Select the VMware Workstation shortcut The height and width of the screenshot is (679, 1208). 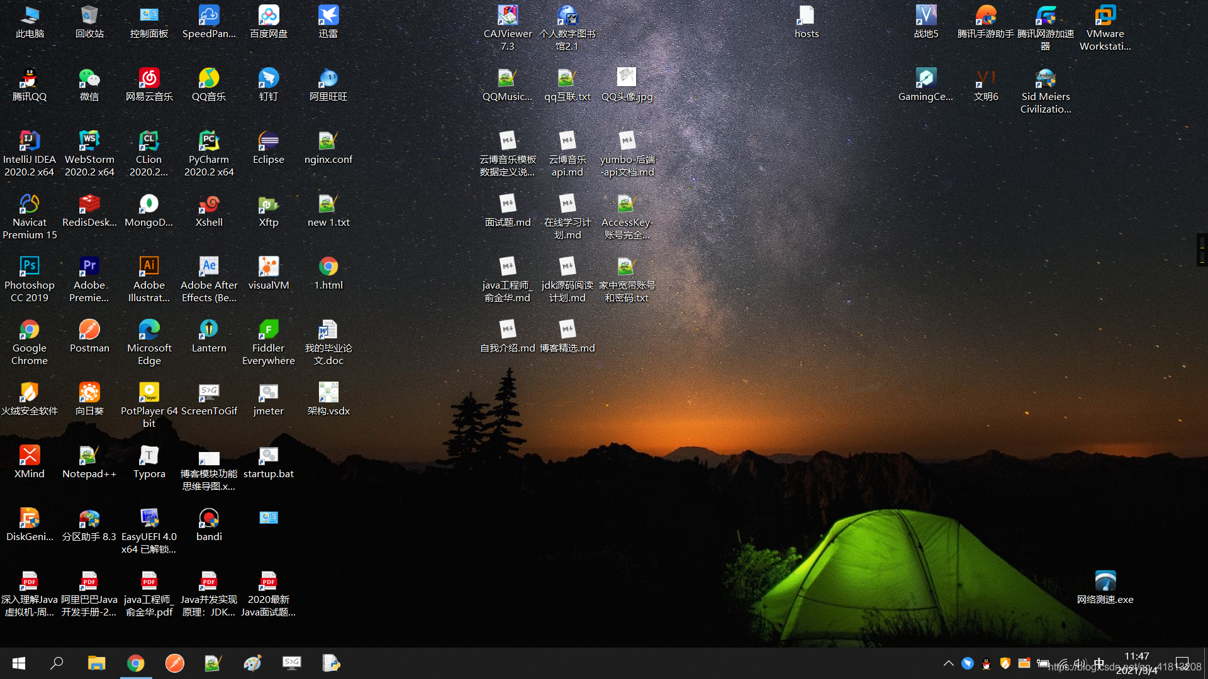tap(1105, 16)
